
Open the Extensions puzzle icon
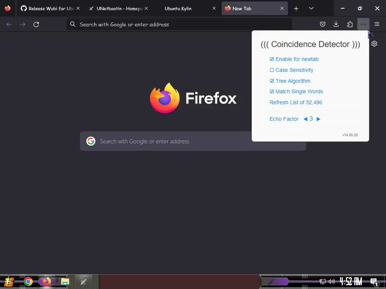point(350,24)
